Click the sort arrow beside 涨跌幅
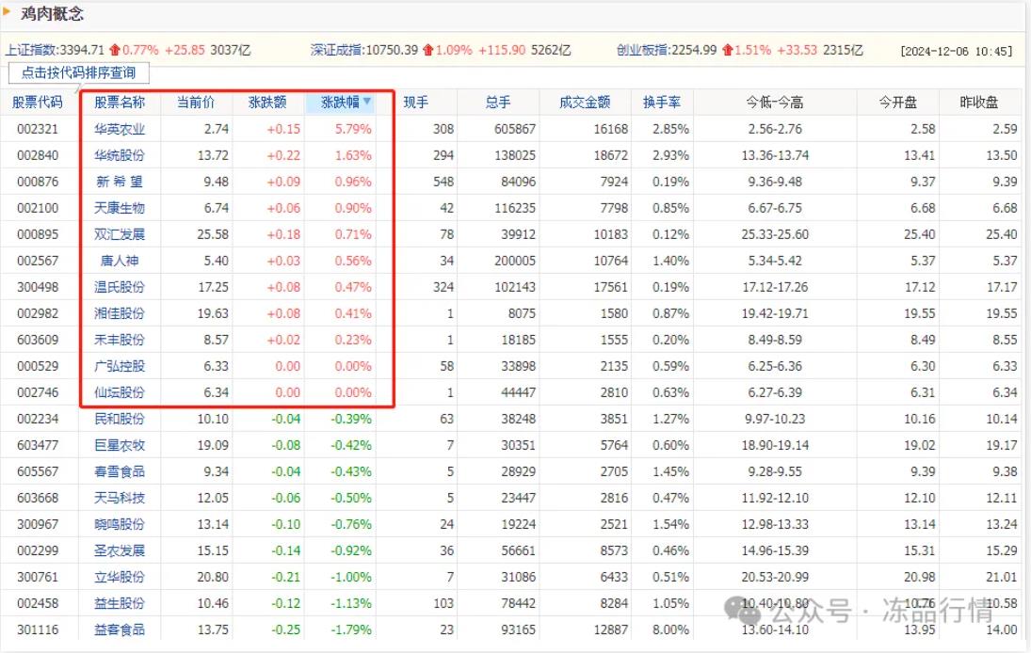The width and height of the screenshot is (1031, 653). click(367, 102)
